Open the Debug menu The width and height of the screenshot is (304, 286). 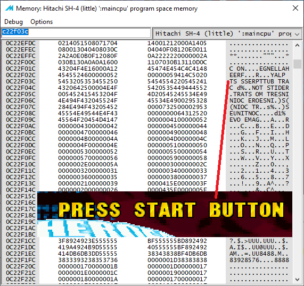tap(13, 22)
